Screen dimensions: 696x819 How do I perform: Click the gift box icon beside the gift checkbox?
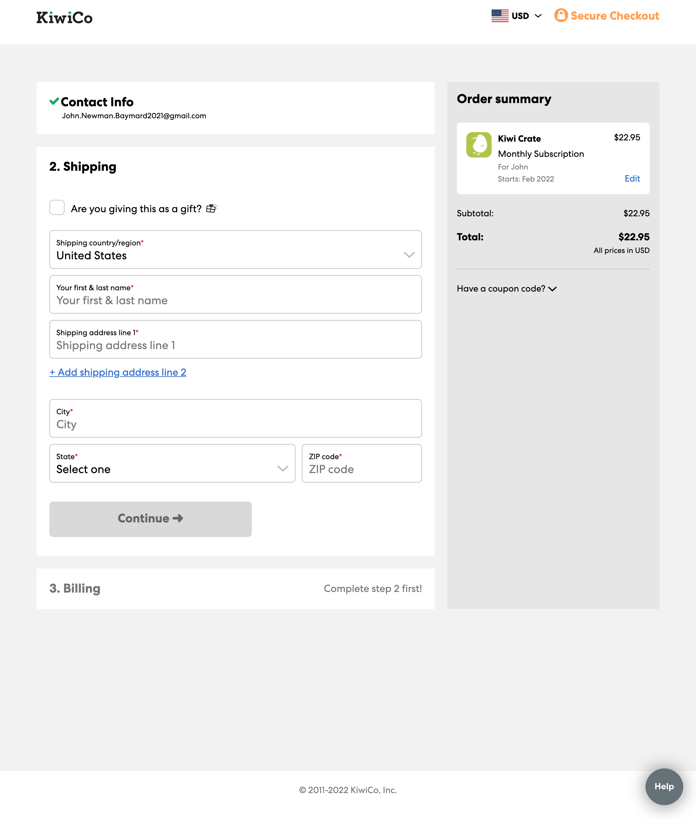(211, 208)
